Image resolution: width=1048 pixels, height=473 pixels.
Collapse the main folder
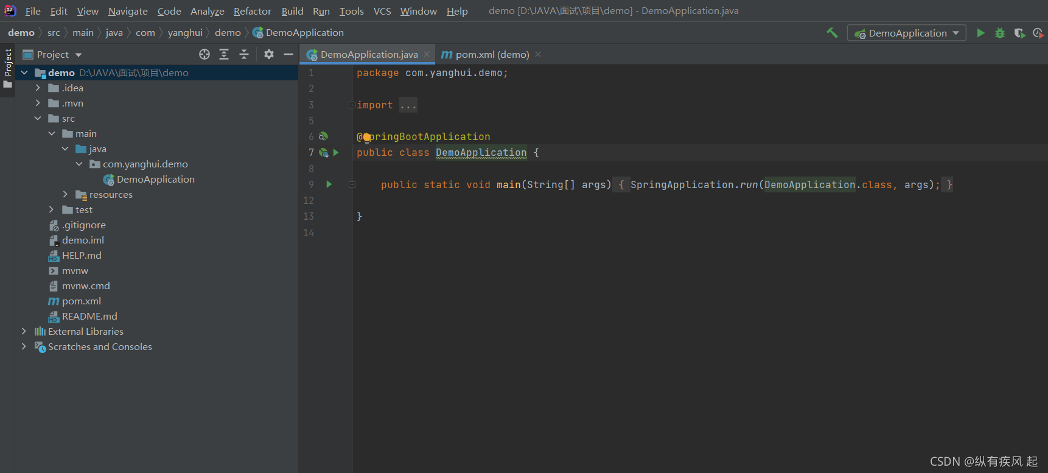click(x=52, y=133)
